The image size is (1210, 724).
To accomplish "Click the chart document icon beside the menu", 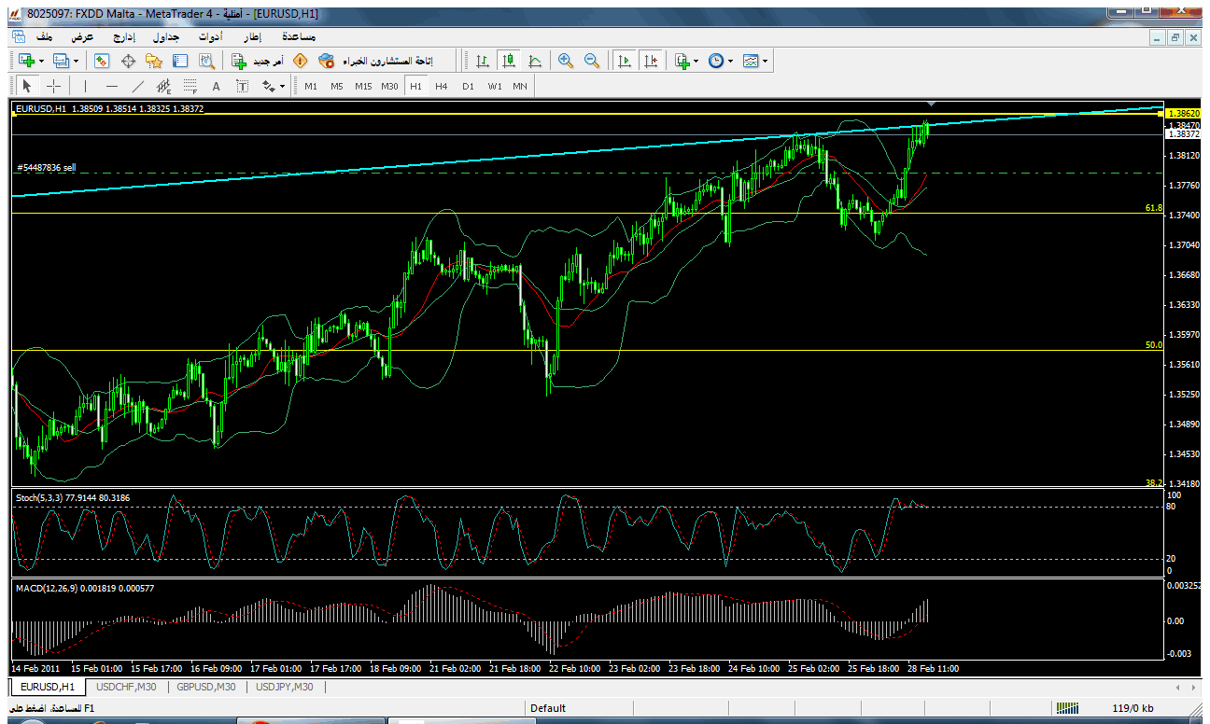I will 19,36.
